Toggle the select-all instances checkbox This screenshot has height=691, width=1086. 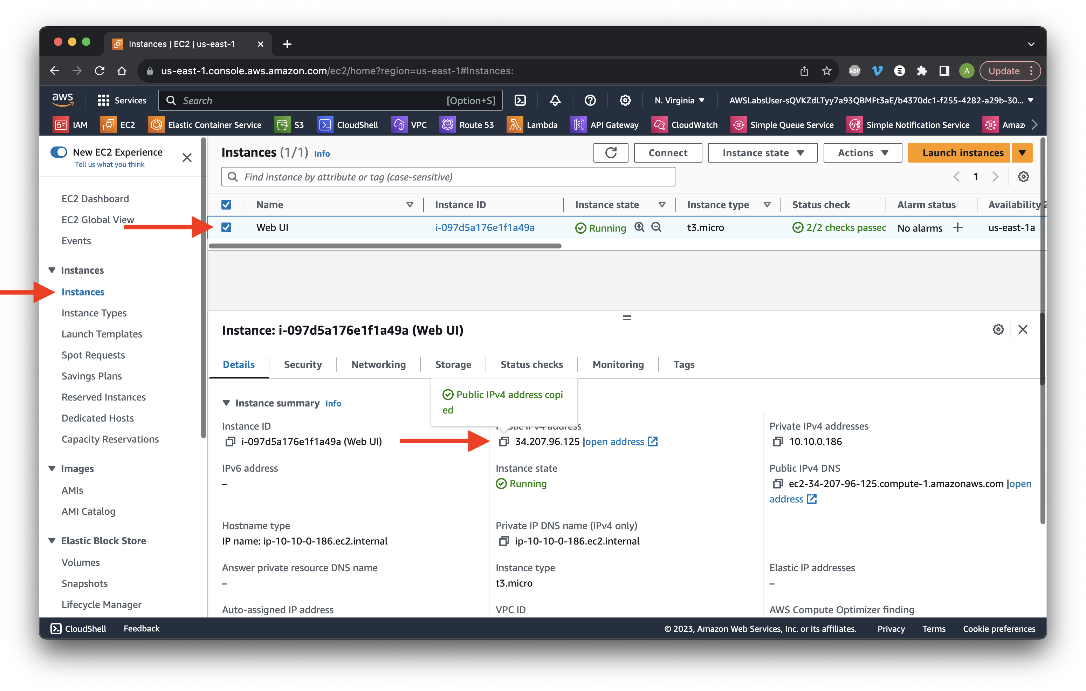point(226,205)
